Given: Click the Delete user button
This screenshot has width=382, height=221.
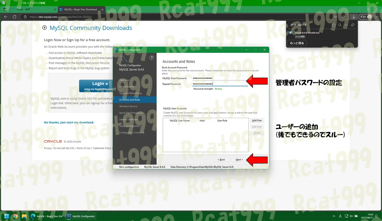Looking at the screenshot, I should point(257,133).
